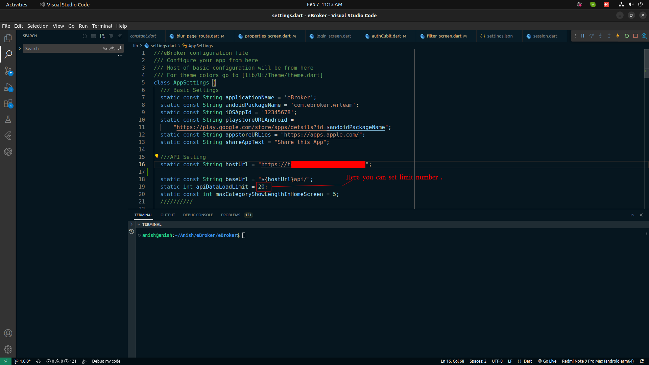Open Manage gear menu
The height and width of the screenshot is (365, 649).
coord(8,349)
